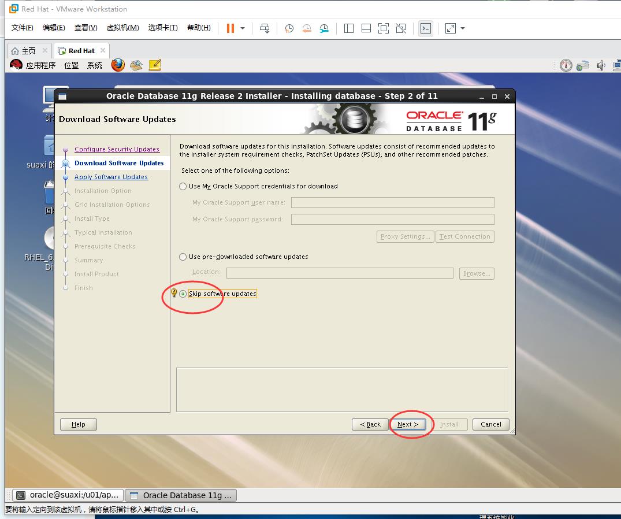Click the hint lightbulb icon beside Skip
The height and width of the screenshot is (519, 621).
click(x=173, y=293)
